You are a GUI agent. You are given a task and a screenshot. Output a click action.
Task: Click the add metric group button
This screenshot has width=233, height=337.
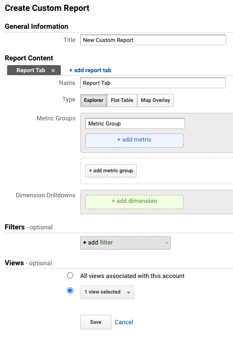coord(111,171)
